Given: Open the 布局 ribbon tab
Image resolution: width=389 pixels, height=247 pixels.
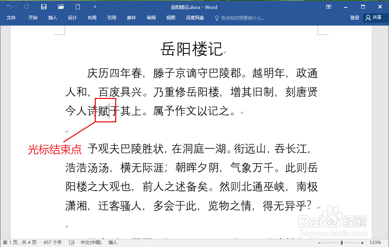Looking at the screenshot, I should pos(92,18).
